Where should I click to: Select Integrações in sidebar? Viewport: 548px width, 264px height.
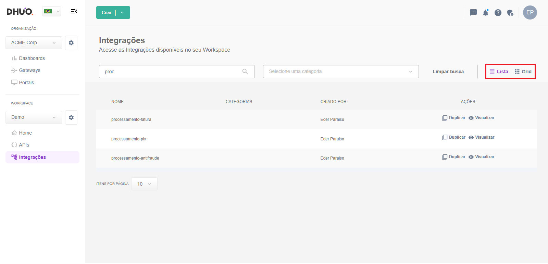pos(42,157)
